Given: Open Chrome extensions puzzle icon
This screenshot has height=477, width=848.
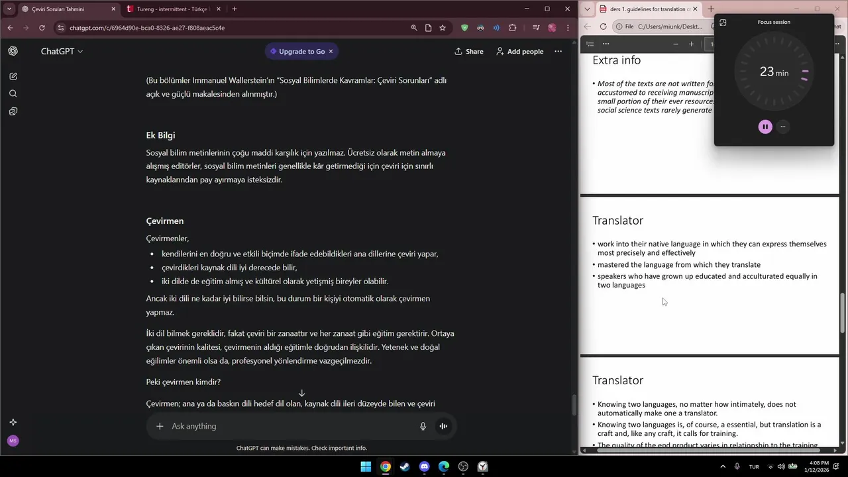Looking at the screenshot, I should (512, 28).
